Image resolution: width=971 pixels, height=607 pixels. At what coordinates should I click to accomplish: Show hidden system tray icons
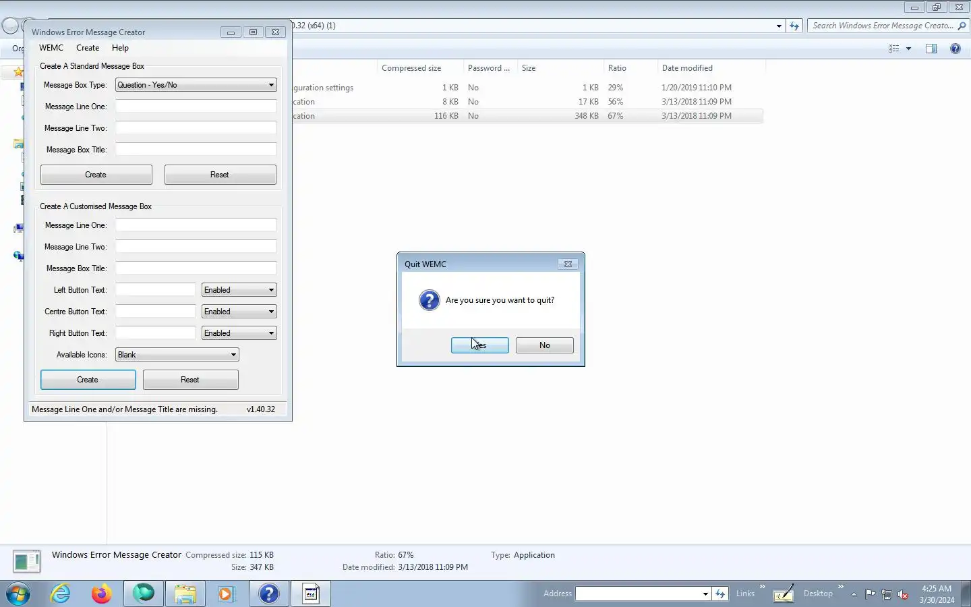pos(854,594)
